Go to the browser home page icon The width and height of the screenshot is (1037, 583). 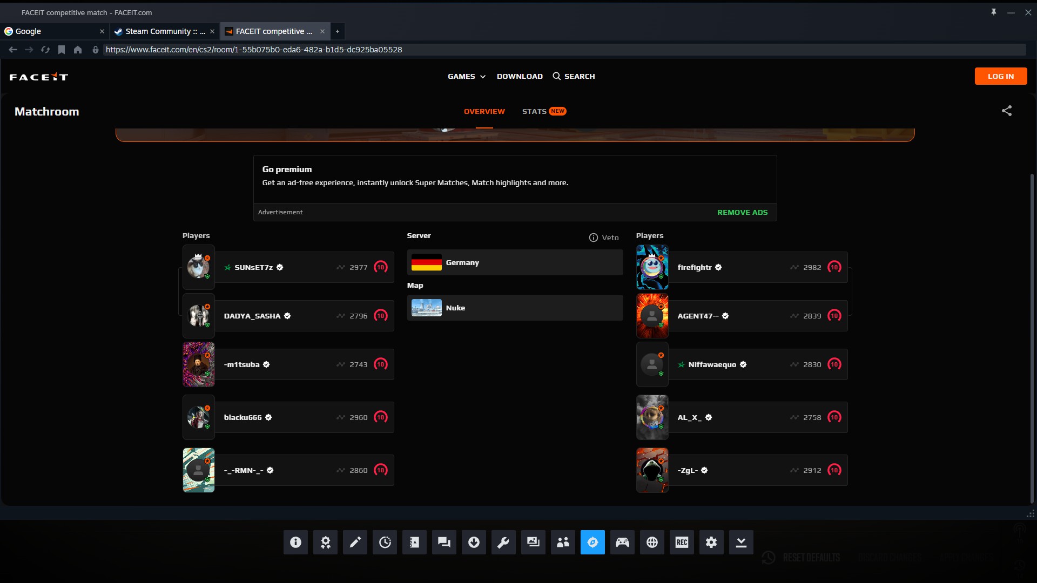pos(78,50)
